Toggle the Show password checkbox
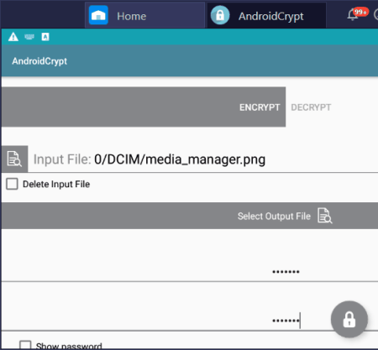The image size is (378, 350). click(25, 345)
